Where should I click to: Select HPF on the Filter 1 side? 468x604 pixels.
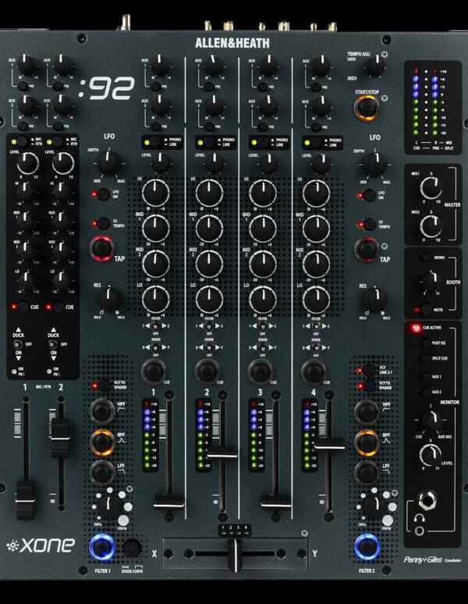(x=102, y=411)
